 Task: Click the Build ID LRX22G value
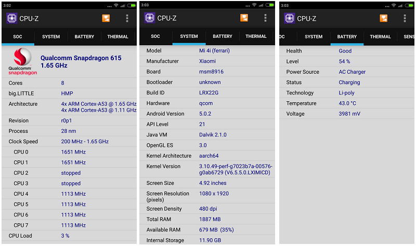(x=209, y=93)
